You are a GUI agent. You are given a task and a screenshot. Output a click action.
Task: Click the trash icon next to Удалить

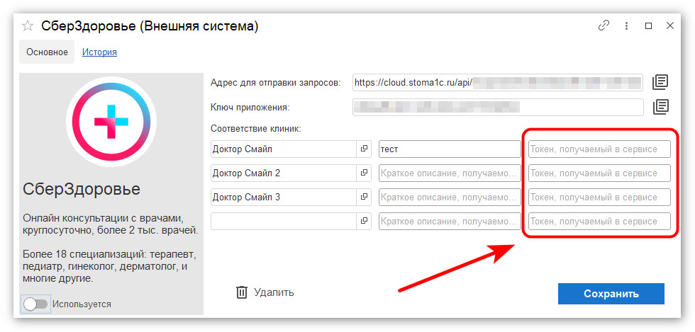click(242, 292)
